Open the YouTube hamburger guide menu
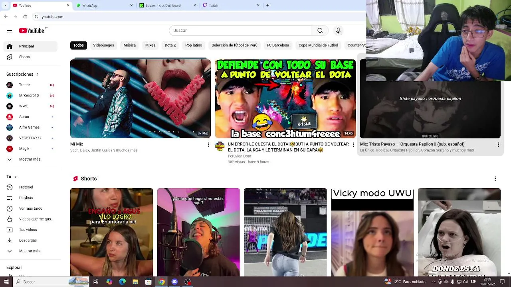The width and height of the screenshot is (511, 287). (x=10, y=31)
